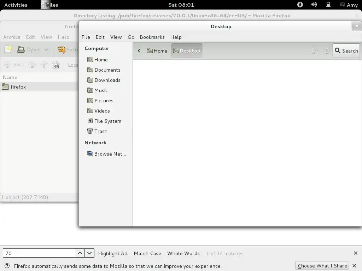The height and width of the screenshot is (271, 362).
Task: Click new archive icon in archive manager
Action: [8, 49]
